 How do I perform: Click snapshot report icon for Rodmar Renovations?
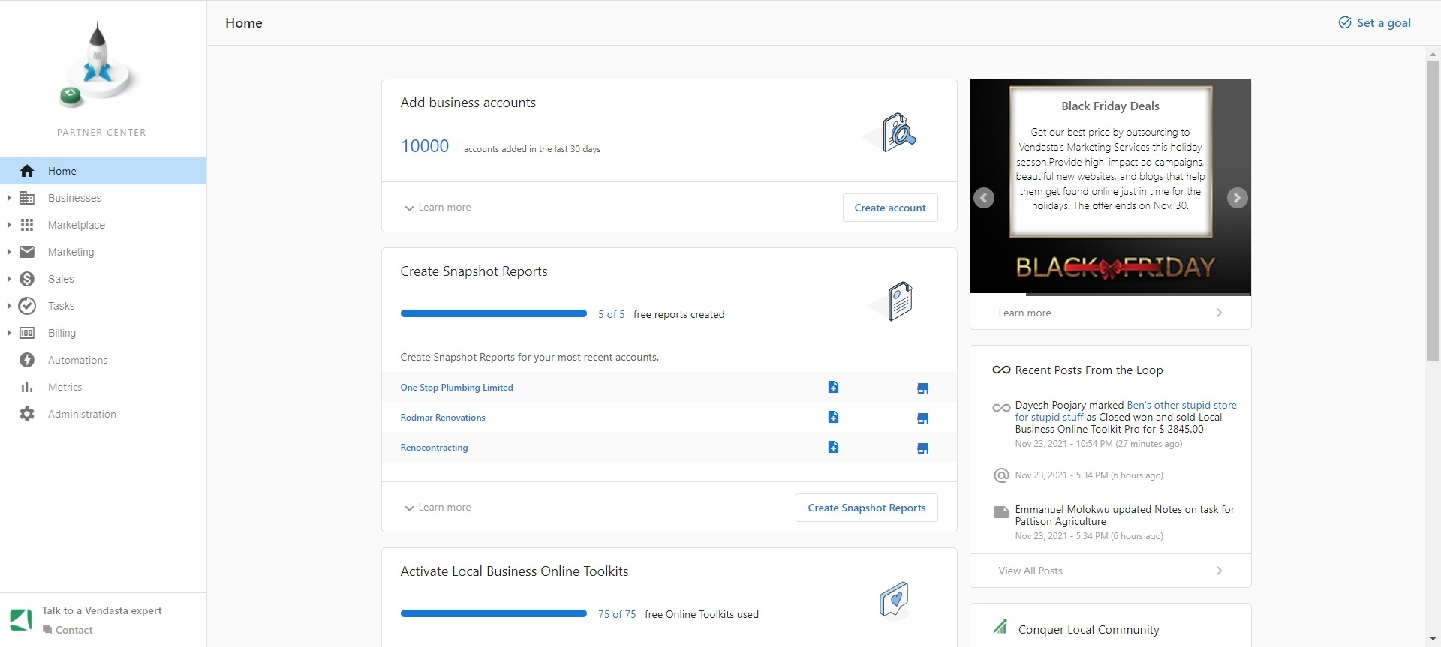click(x=833, y=417)
